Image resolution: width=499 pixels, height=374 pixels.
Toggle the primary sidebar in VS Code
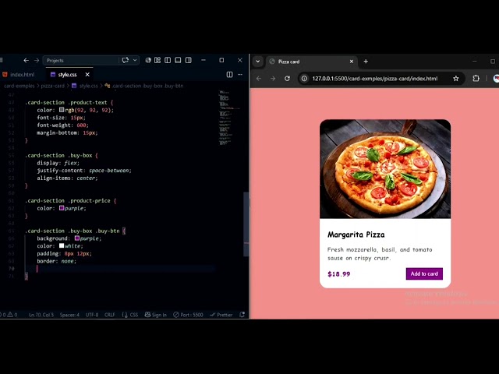pyautogui.click(x=168, y=60)
